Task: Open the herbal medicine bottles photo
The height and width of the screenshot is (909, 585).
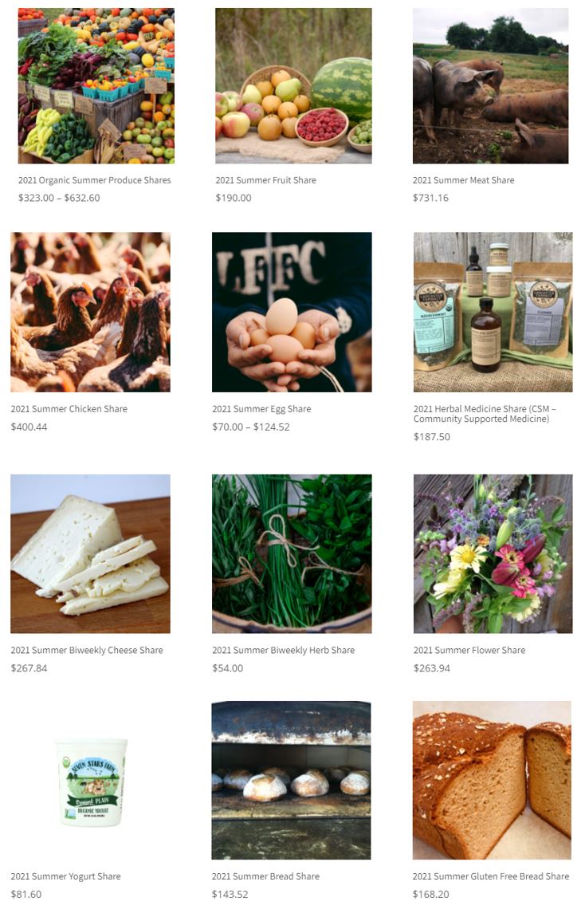Action: [x=493, y=312]
